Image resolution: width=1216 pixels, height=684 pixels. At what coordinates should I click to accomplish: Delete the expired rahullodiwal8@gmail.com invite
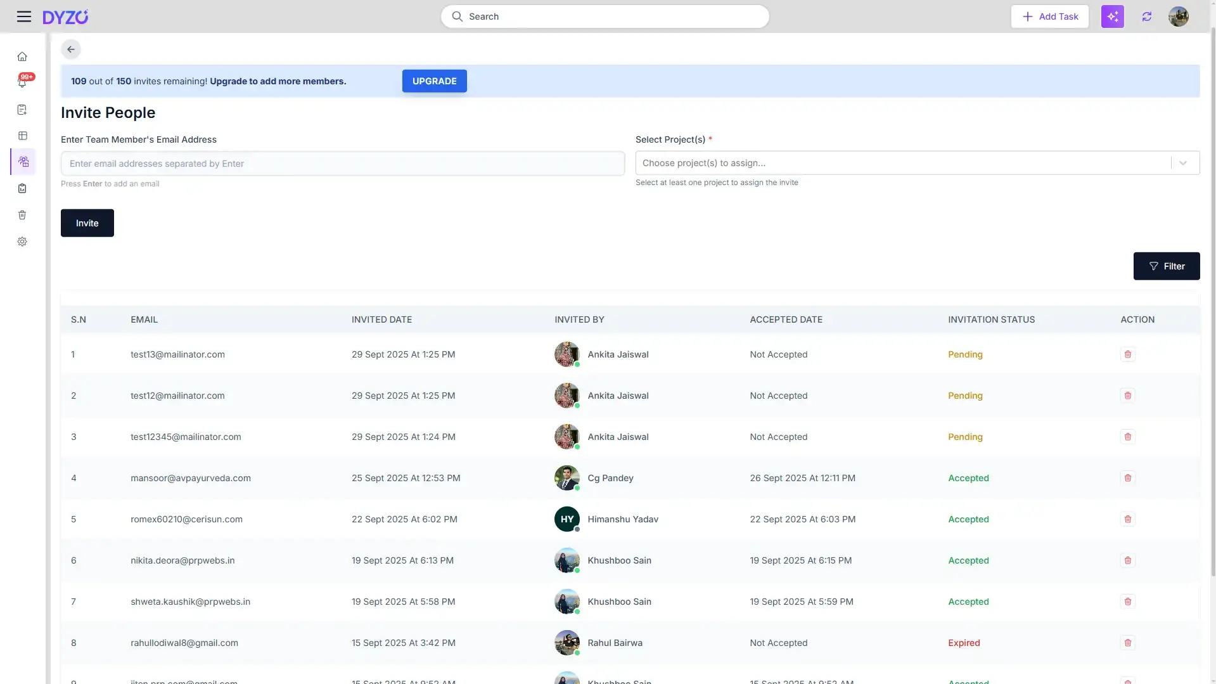click(1127, 643)
